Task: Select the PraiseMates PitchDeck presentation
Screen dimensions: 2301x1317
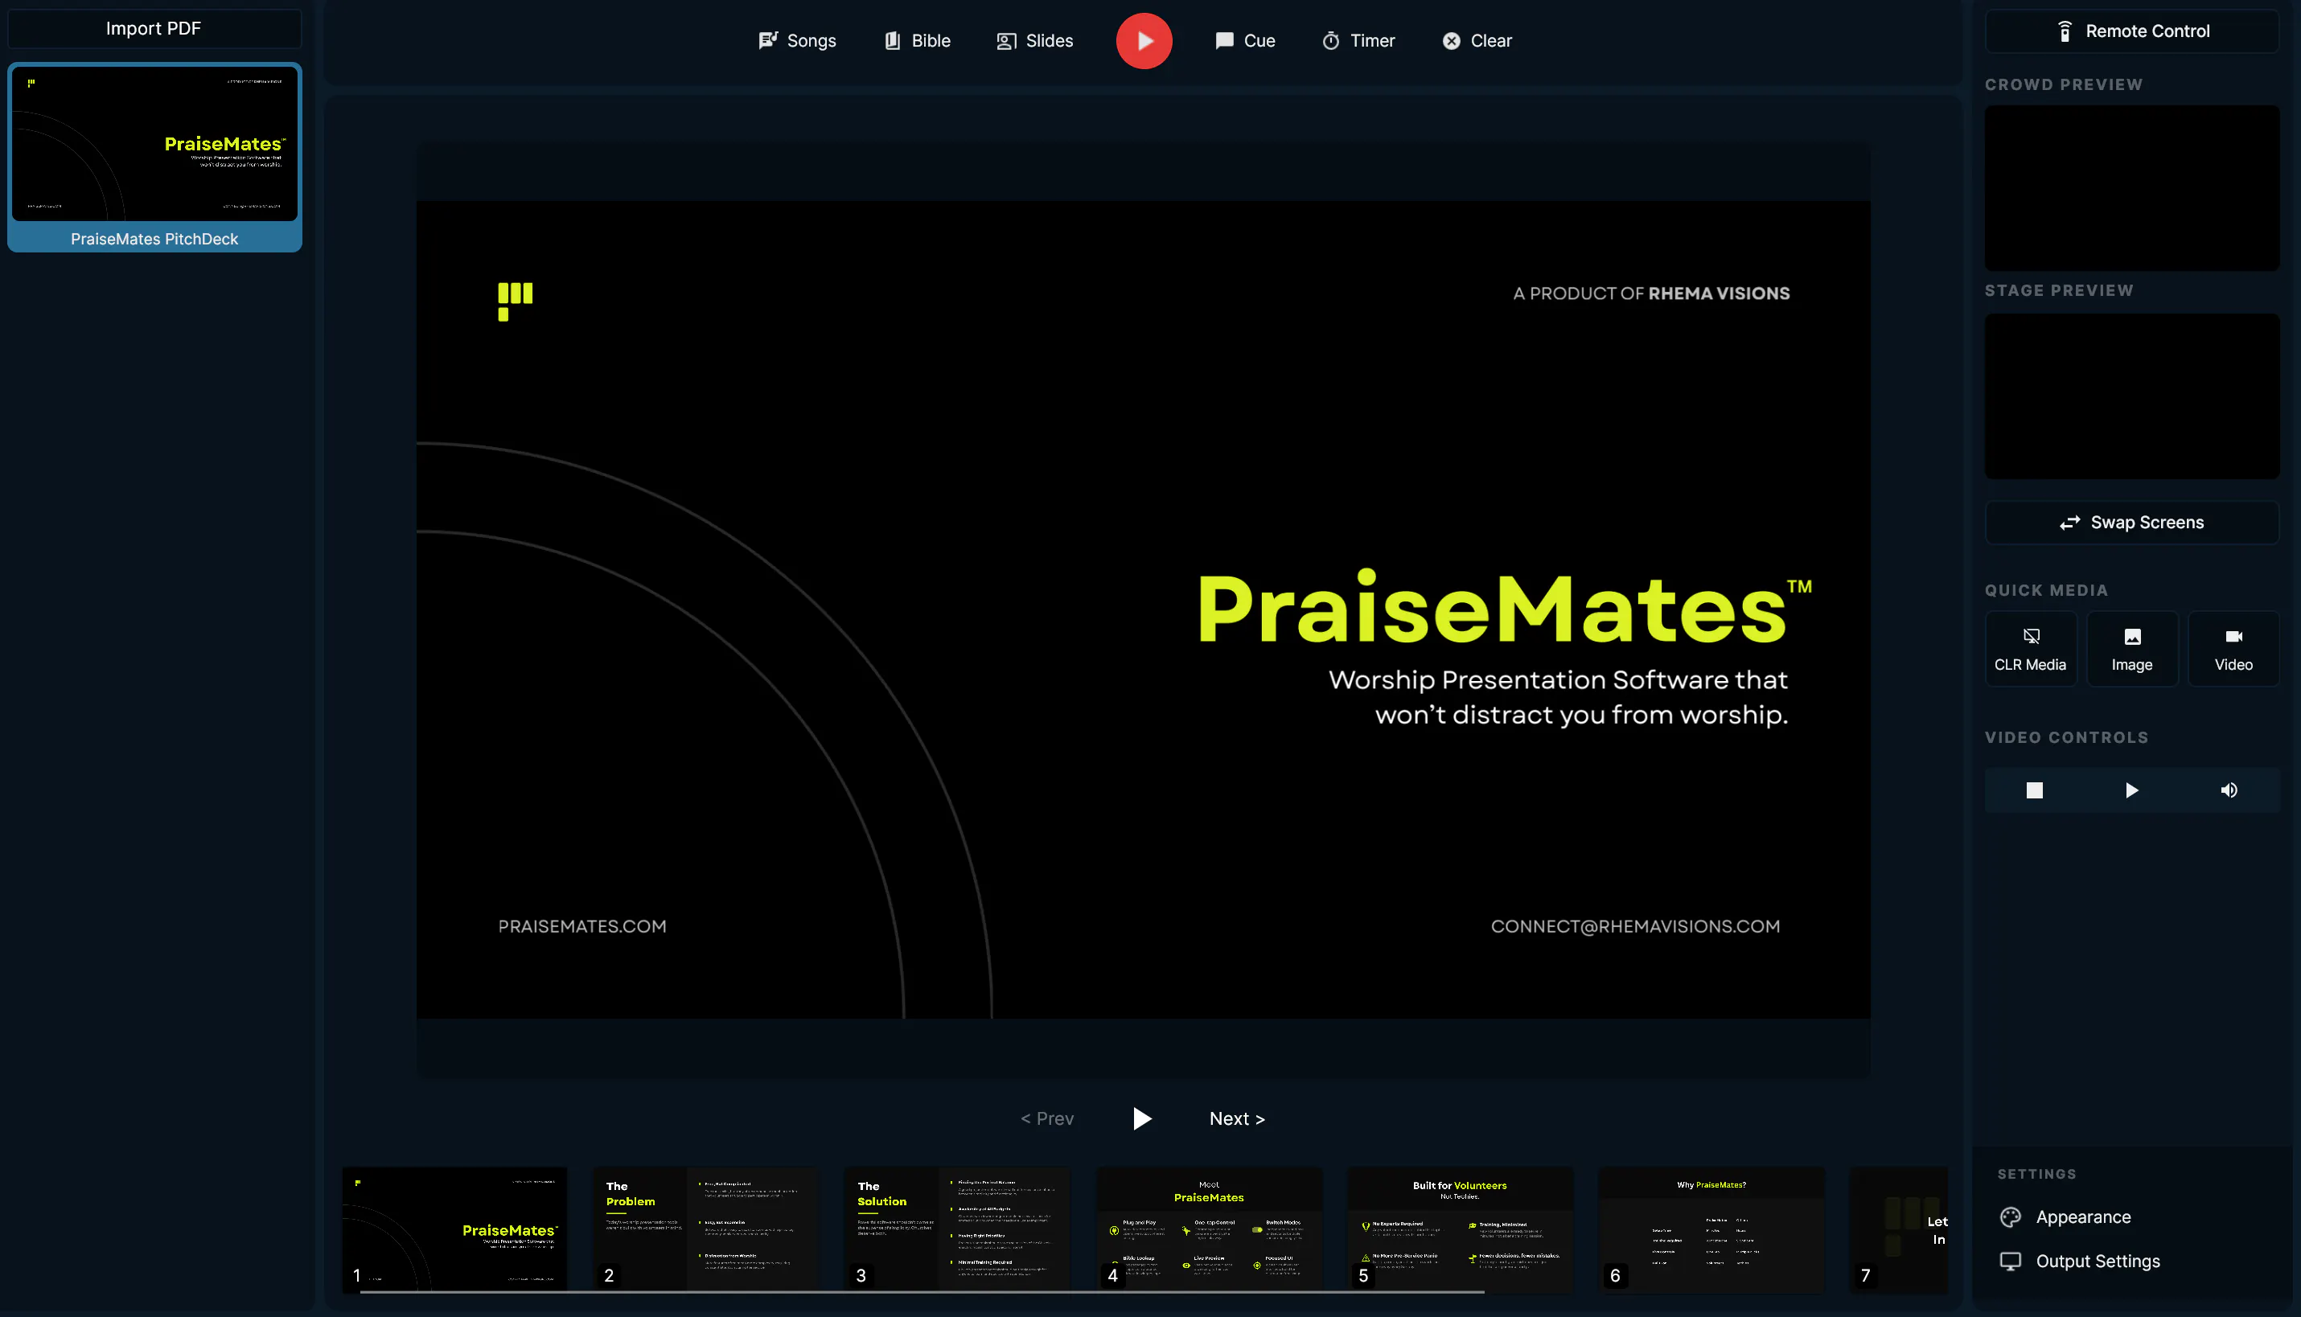Action: tap(154, 157)
